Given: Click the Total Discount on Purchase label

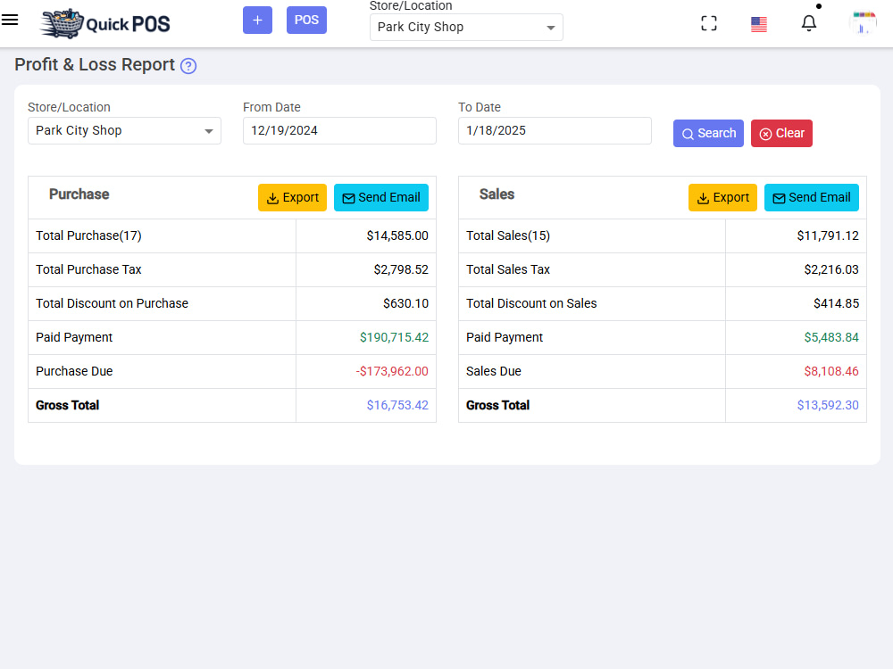Looking at the screenshot, I should click(113, 304).
